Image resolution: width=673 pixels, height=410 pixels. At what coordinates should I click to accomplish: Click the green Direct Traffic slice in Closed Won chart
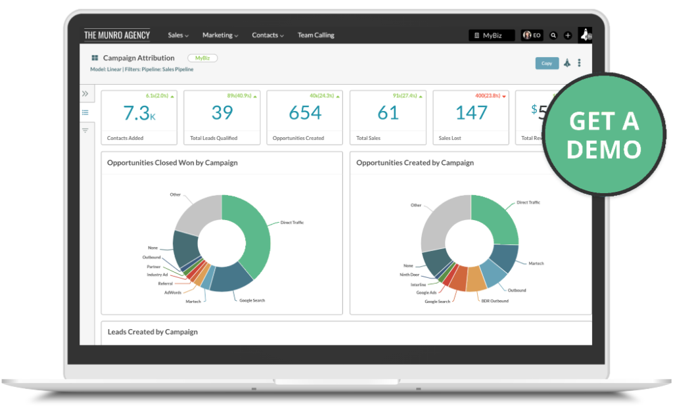click(253, 230)
